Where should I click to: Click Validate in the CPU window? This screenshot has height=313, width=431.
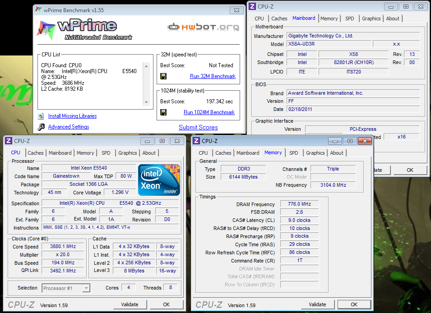130,304
